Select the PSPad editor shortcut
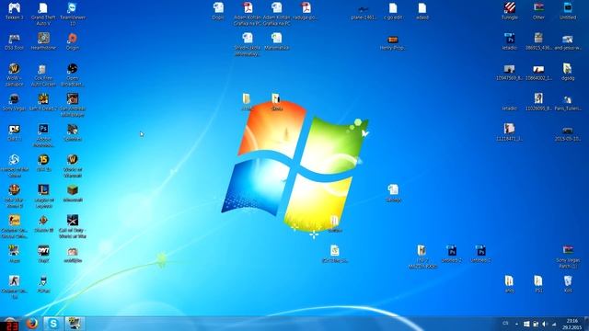 pyautogui.click(x=43, y=284)
